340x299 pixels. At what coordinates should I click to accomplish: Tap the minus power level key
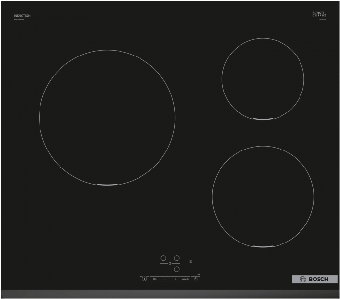[x=165, y=279]
